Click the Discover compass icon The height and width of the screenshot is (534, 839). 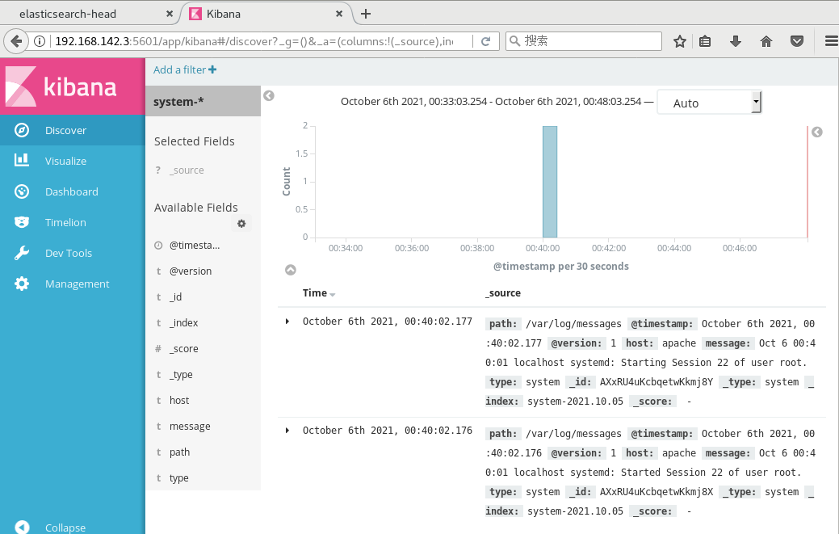[22, 130]
